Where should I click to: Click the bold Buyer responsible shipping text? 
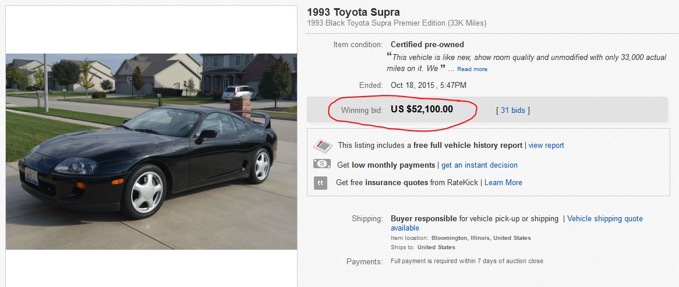coord(424,219)
